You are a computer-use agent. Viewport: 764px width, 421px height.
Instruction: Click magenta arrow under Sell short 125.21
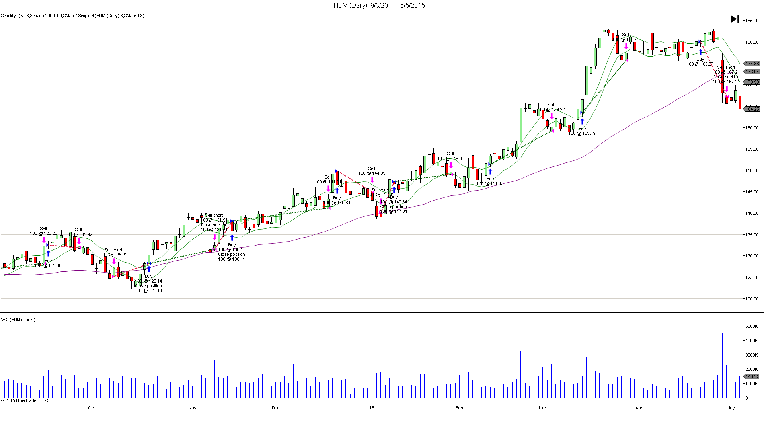click(114, 261)
